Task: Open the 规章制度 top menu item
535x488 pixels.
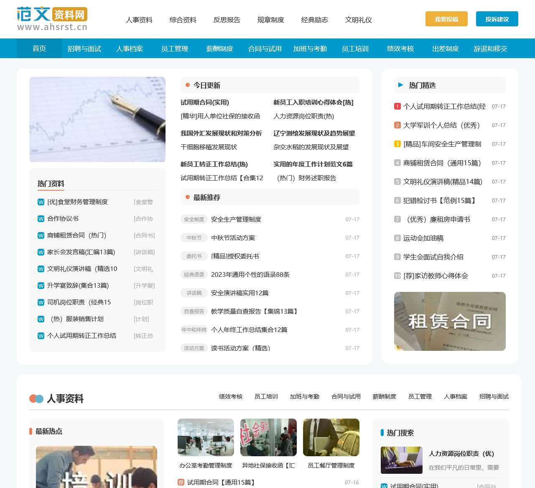Action: [270, 20]
